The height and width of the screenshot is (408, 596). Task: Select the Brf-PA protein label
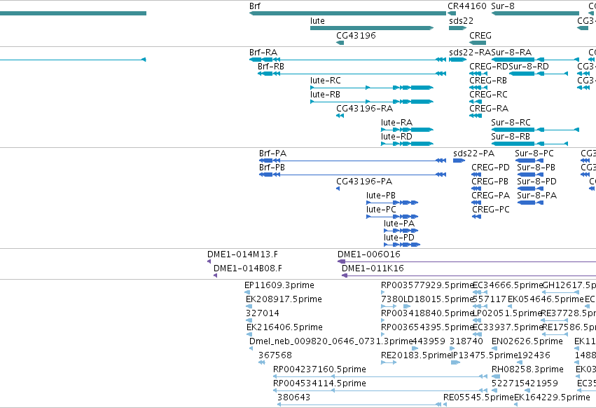(x=272, y=154)
